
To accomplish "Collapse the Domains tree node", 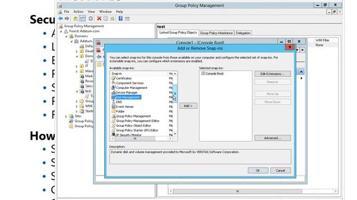I will tap(66, 36).
